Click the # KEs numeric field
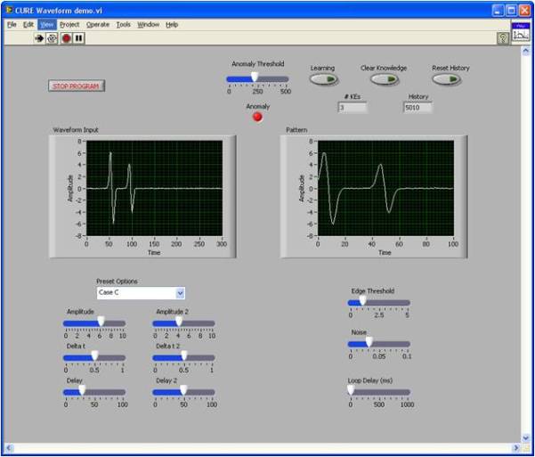This screenshot has height=457, width=535. [352, 108]
